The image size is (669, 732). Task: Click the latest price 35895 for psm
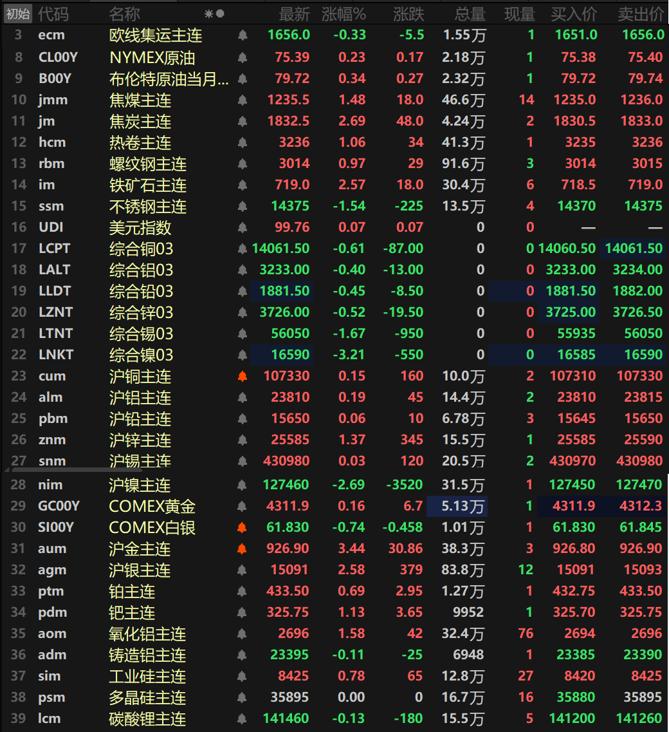289,697
